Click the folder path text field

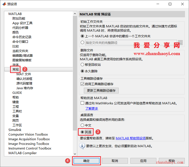point(131,43)
